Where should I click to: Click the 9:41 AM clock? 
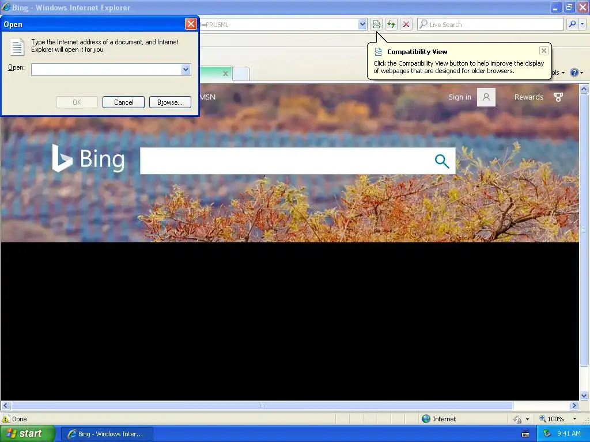(569, 434)
